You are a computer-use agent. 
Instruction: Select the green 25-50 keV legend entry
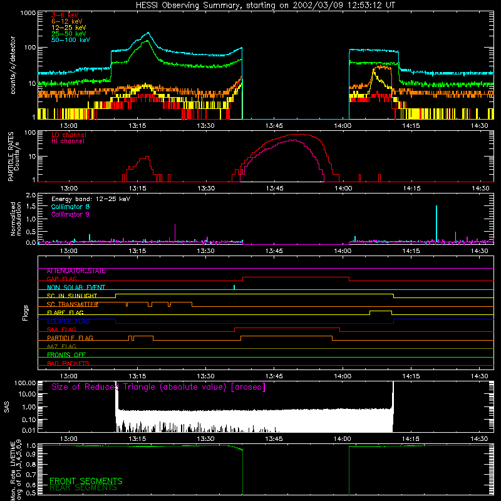[x=69, y=34]
